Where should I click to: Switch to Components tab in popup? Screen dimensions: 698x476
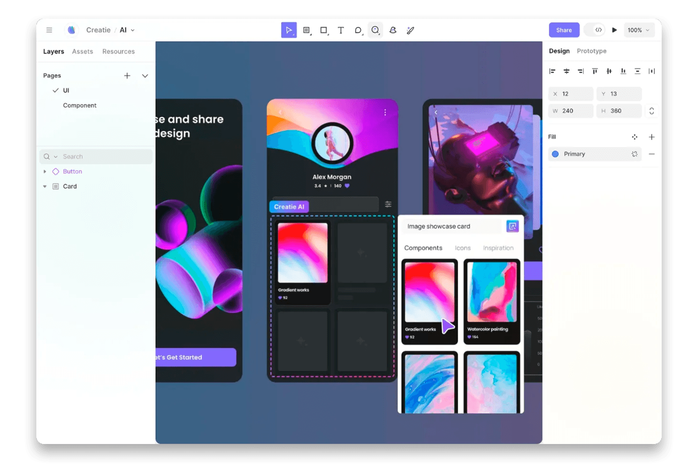click(x=423, y=248)
